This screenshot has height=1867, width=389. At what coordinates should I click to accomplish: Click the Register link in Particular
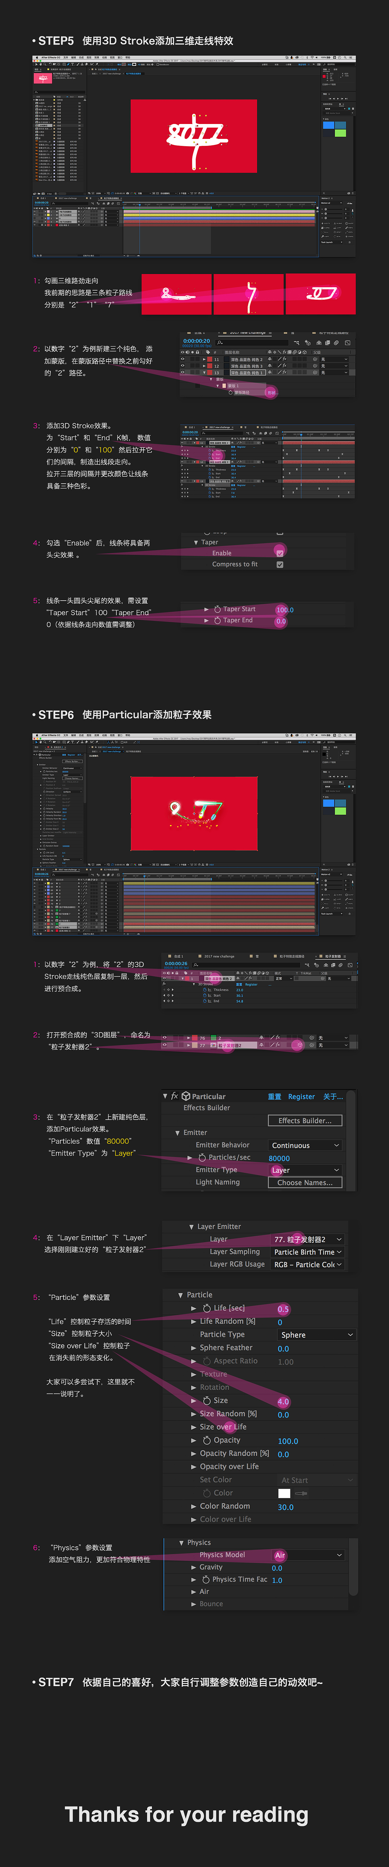301,1096
